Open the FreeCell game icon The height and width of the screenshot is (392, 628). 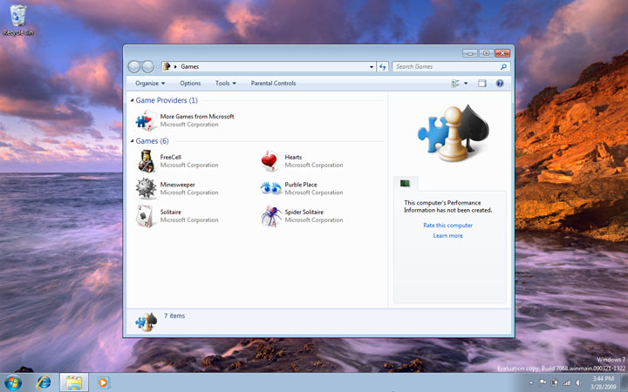pyautogui.click(x=147, y=161)
